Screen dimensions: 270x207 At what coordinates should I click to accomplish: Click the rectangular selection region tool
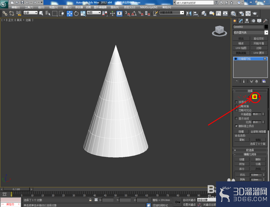55,13
